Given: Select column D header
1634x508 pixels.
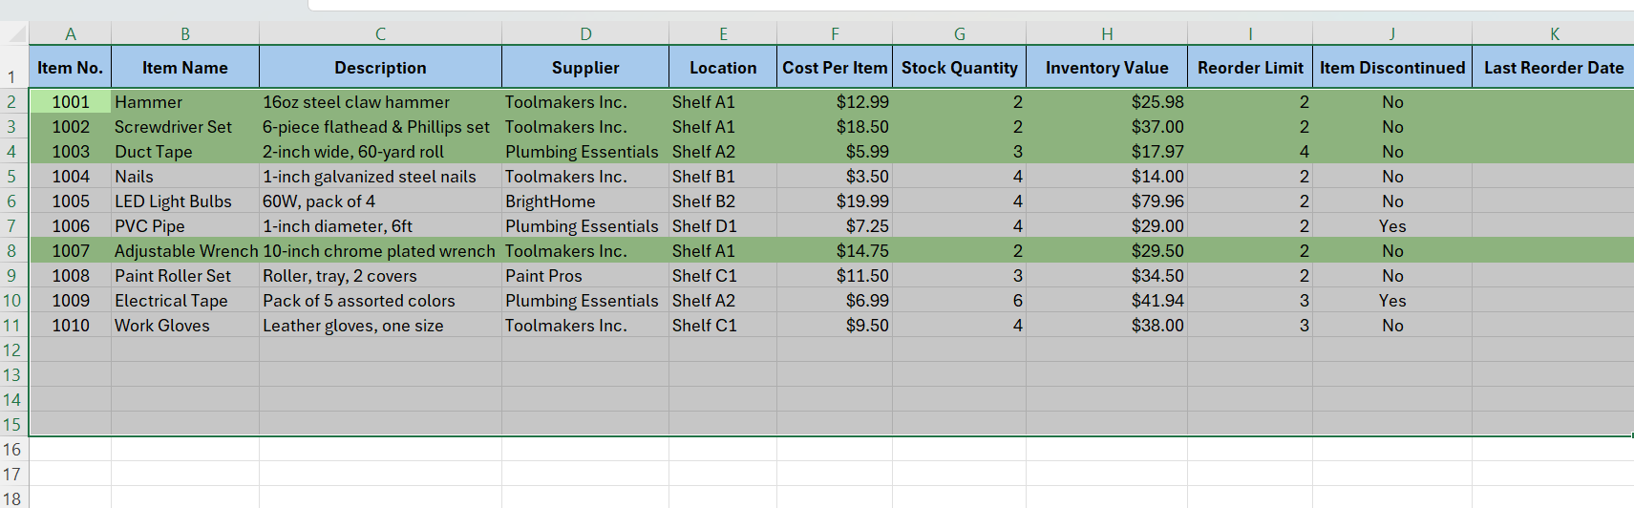Looking at the screenshot, I should (x=584, y=34).
